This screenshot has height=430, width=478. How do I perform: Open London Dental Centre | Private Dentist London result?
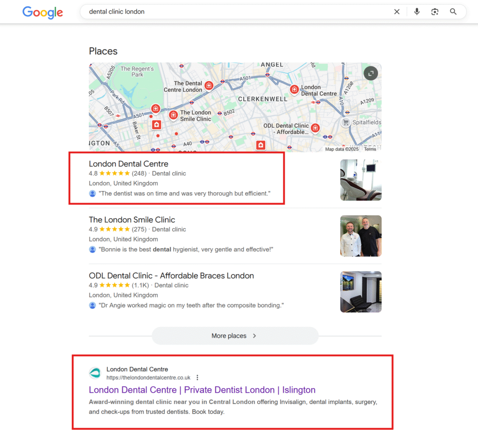pyautogui.click(x=202, y=390)
